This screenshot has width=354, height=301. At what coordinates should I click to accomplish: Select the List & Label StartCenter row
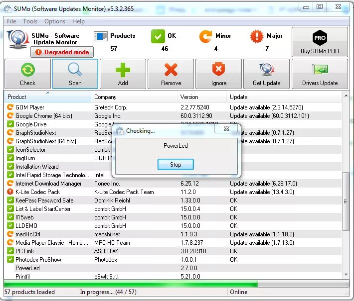(x=173, y=209)
